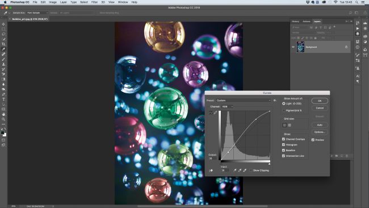Select the Zoom tool
Viewport: 369px width, 208px height.
pyautogui.click(x=3, y=119)
